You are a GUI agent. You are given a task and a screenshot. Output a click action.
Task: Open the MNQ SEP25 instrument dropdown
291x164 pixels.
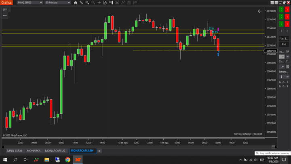pyautogui.click(x=30, y=2)
